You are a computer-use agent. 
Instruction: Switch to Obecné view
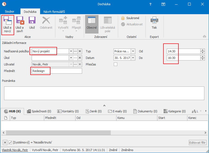[92, 24]
